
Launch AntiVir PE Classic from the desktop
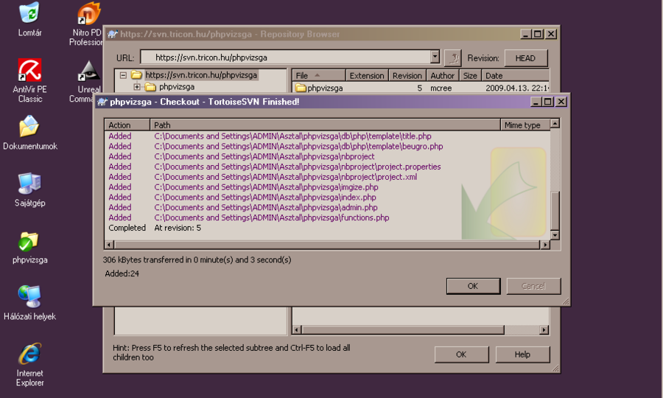coord(29,80)
